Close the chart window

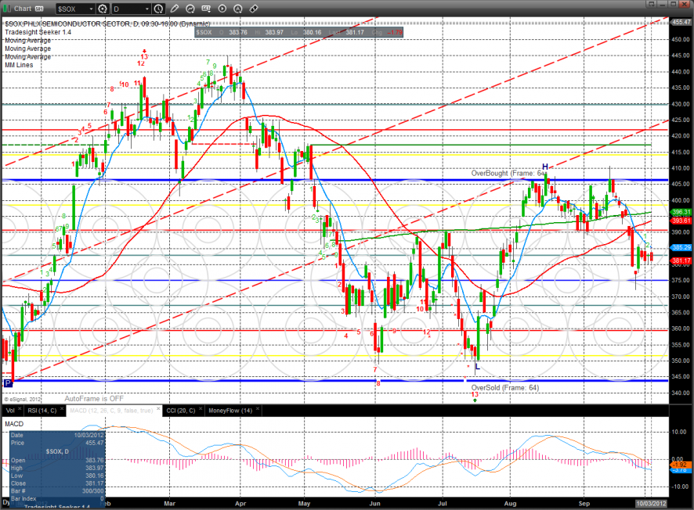(685, 4)
